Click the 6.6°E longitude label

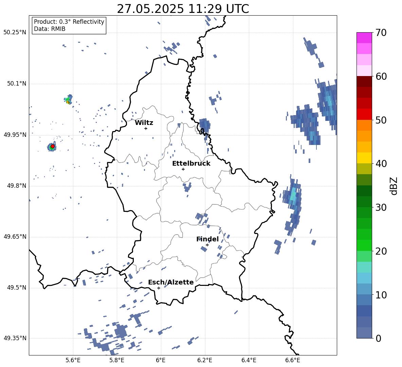[293, 360]
